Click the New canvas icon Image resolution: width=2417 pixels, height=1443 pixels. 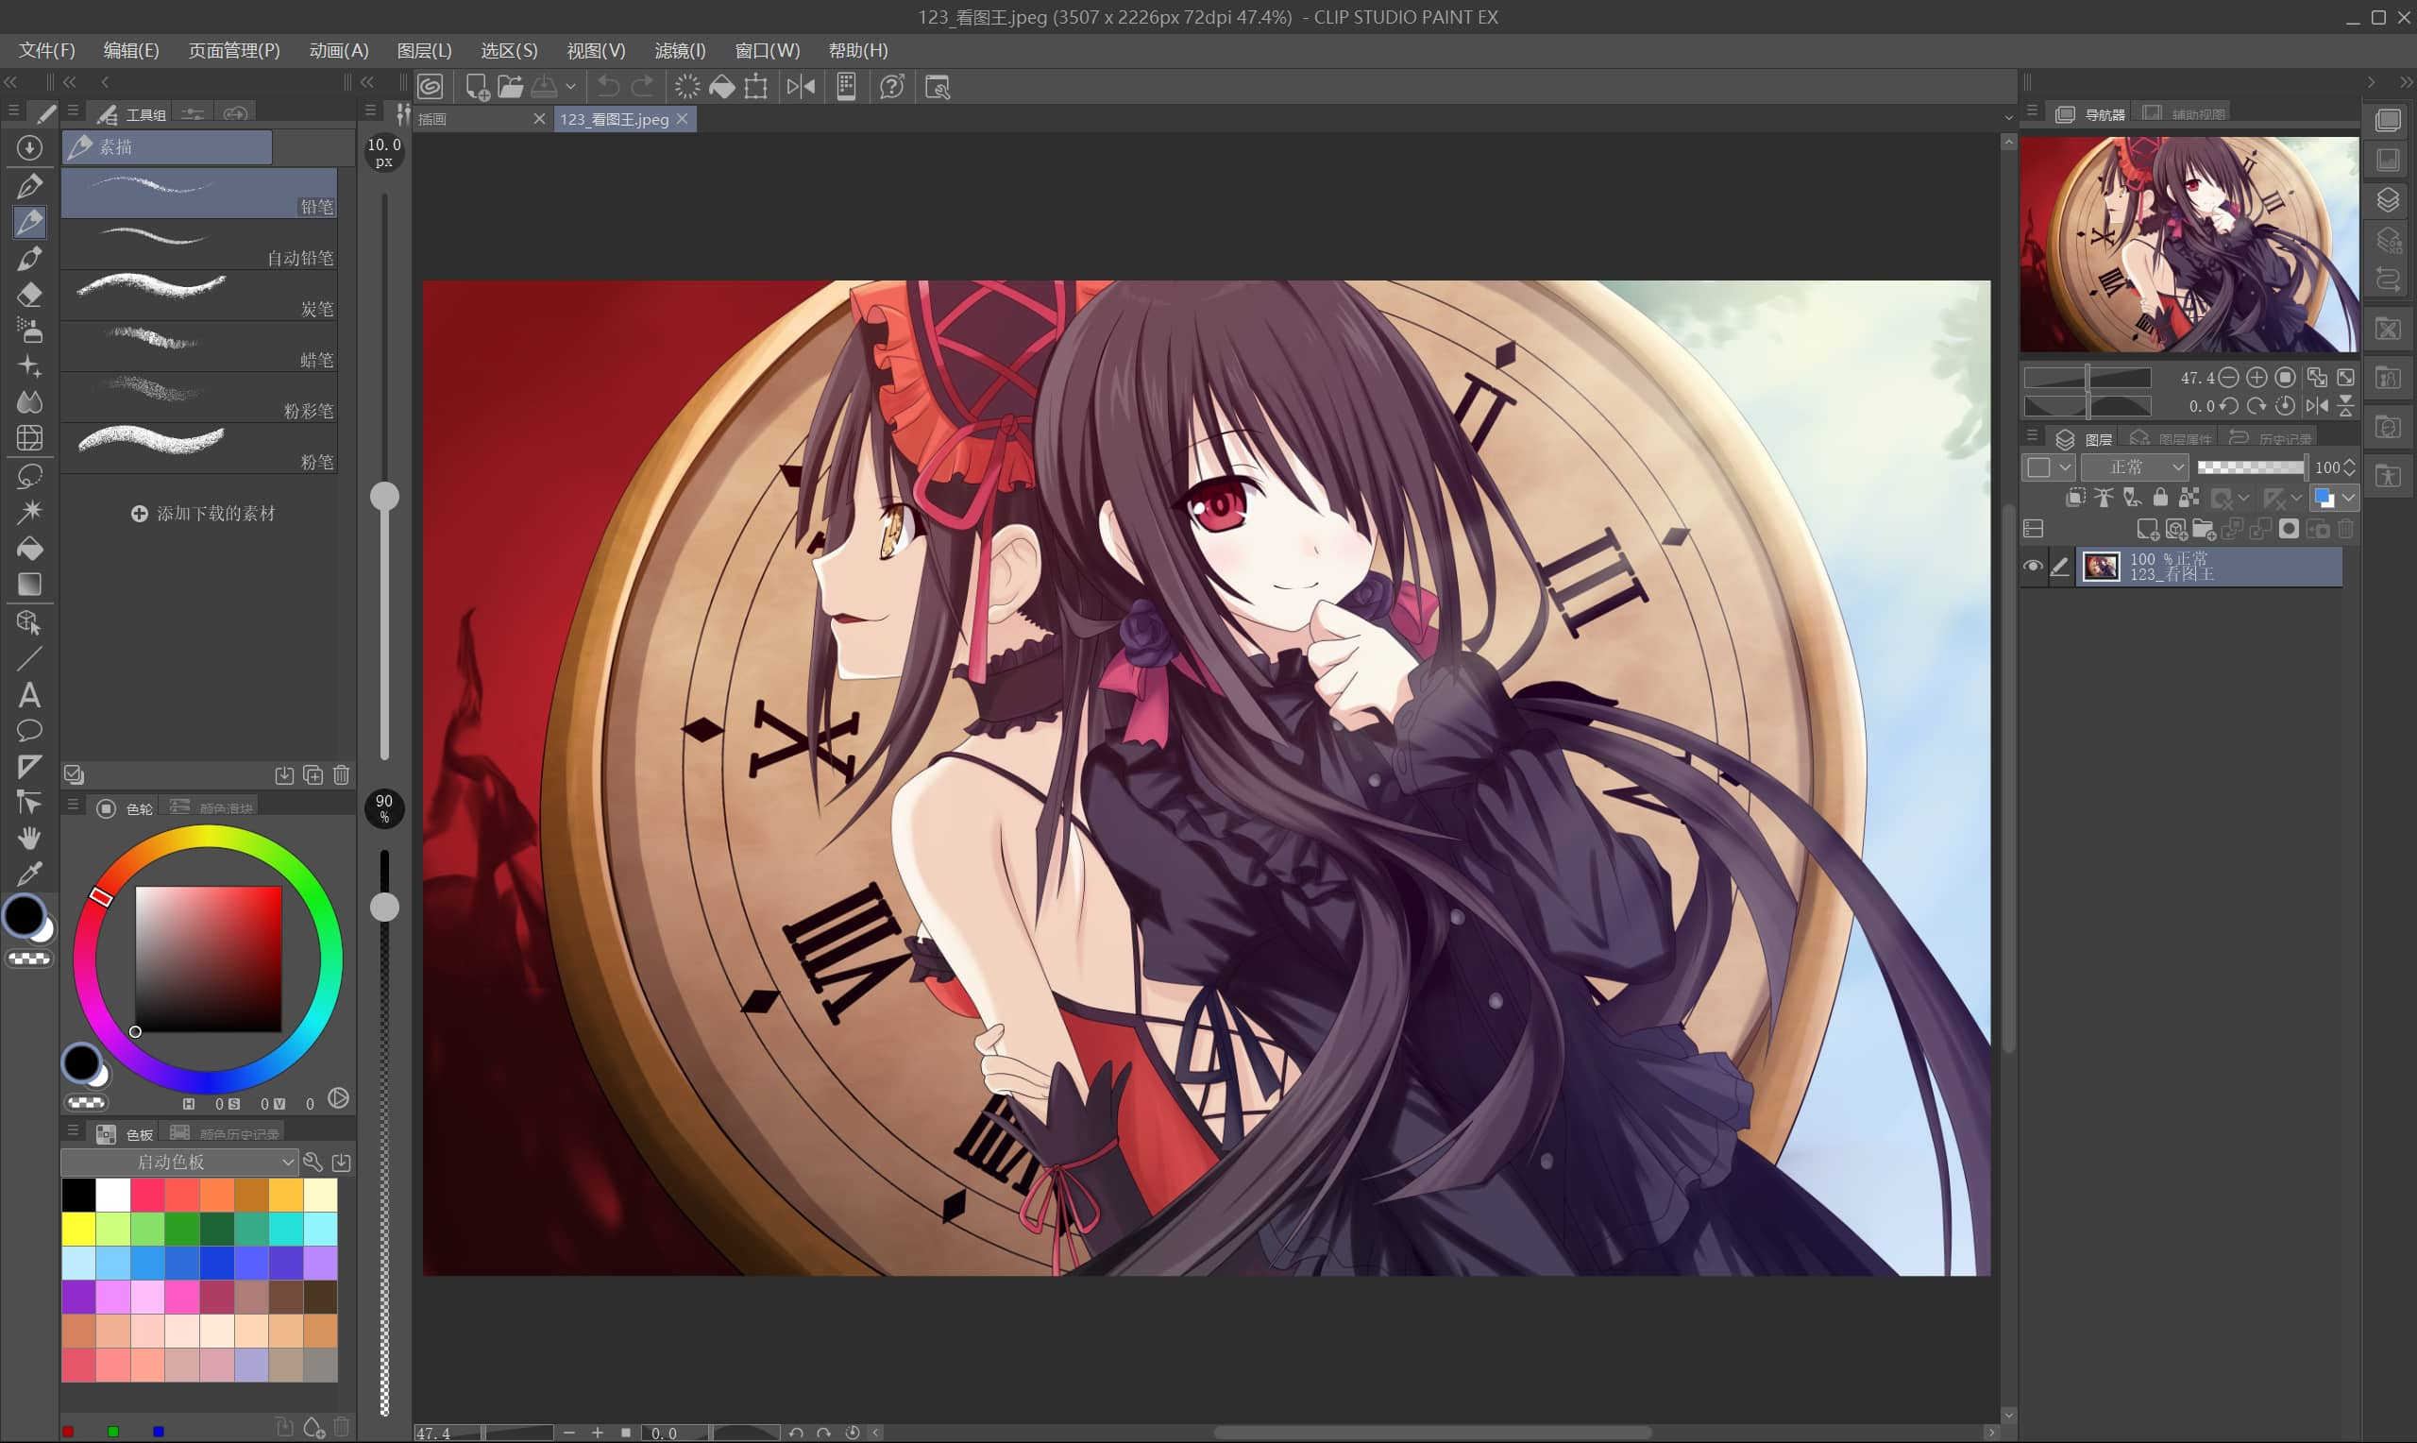click(x=477, y=87)
